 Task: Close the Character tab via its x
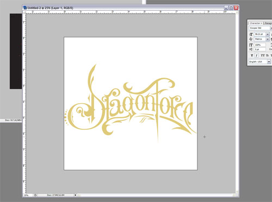click(x=261, y=23)
